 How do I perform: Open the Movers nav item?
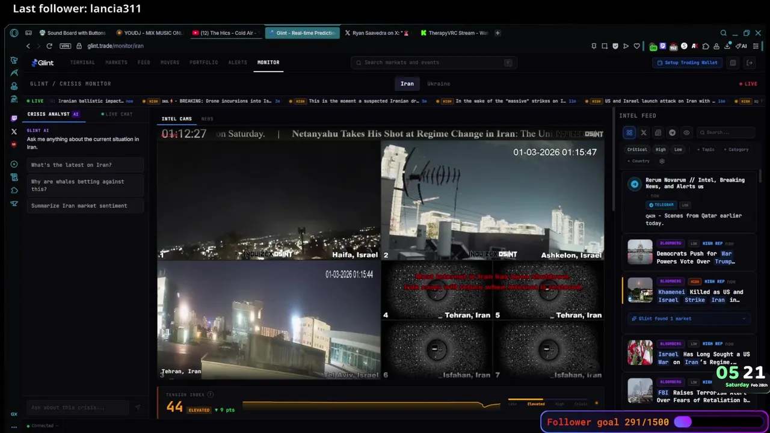tap(170, 63)
